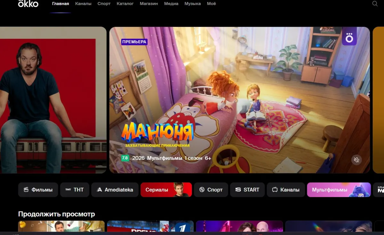
Task: Click the 7.8 rating badge
Action: point(125,158)
